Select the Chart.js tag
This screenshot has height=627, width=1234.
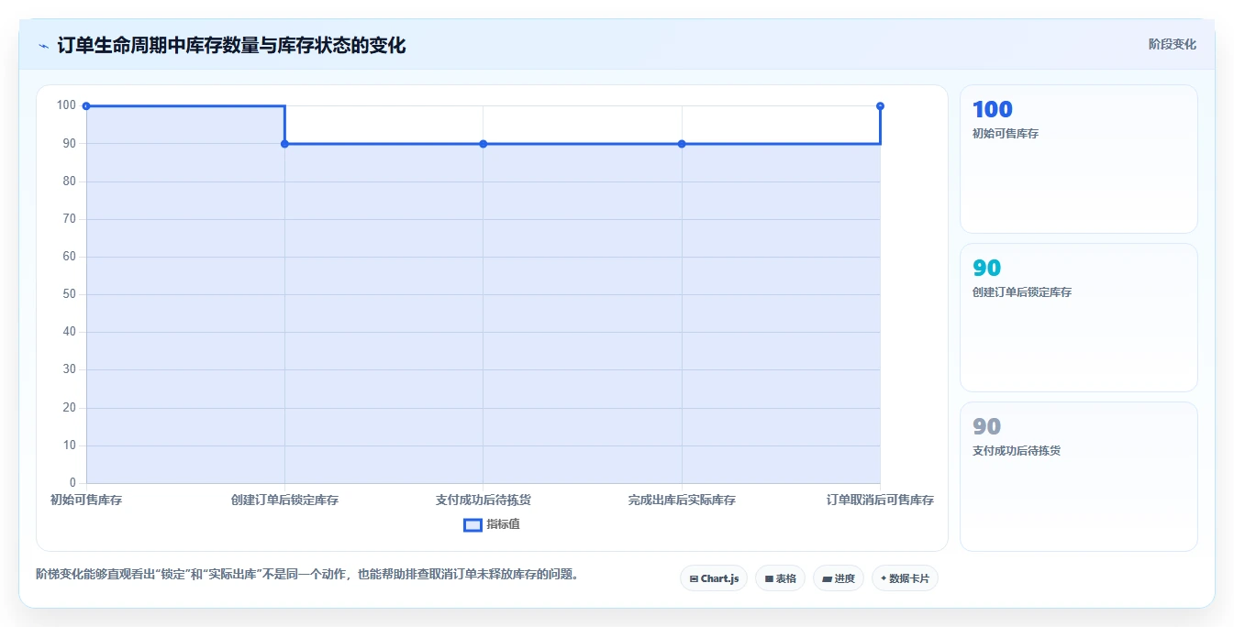click(714, 578)
